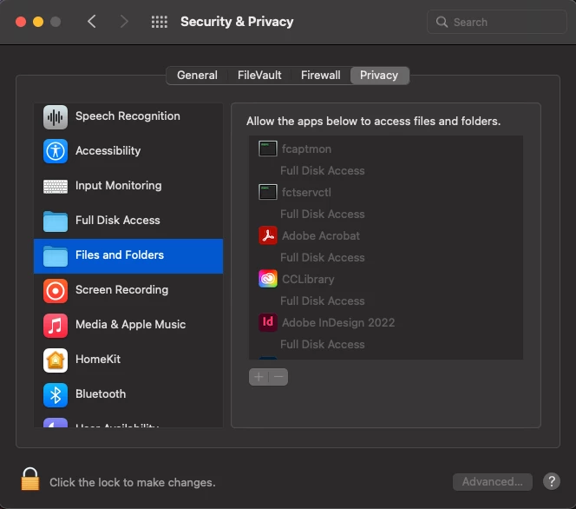Minimize window with yellow button

pyautogui.click(x=38, y=22)
